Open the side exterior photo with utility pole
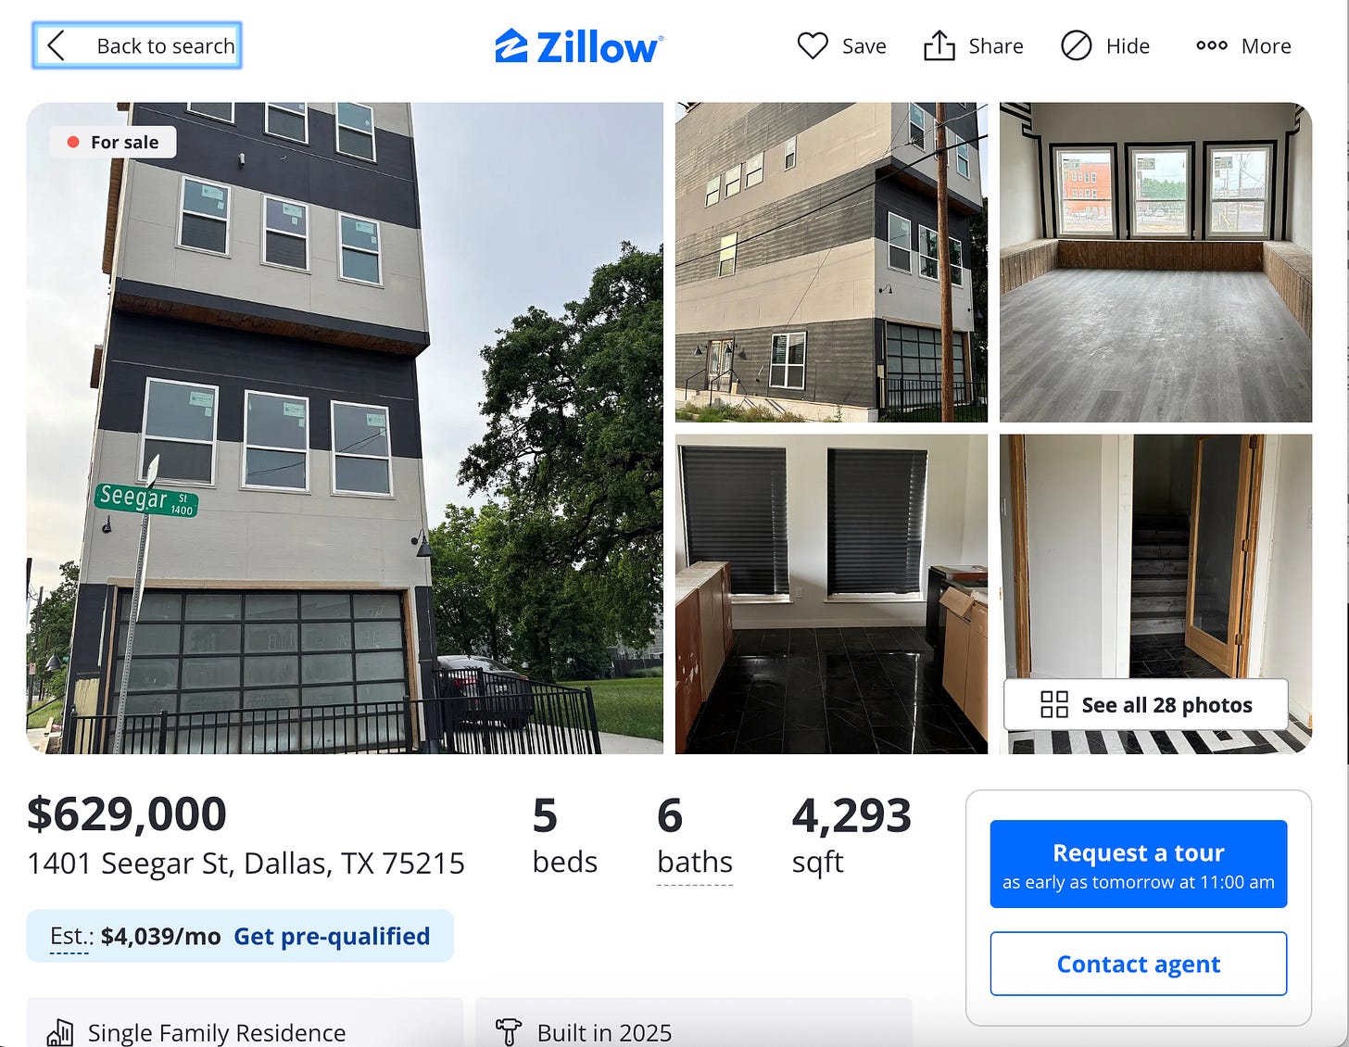1349x1047 pixels. coord(831,262)
